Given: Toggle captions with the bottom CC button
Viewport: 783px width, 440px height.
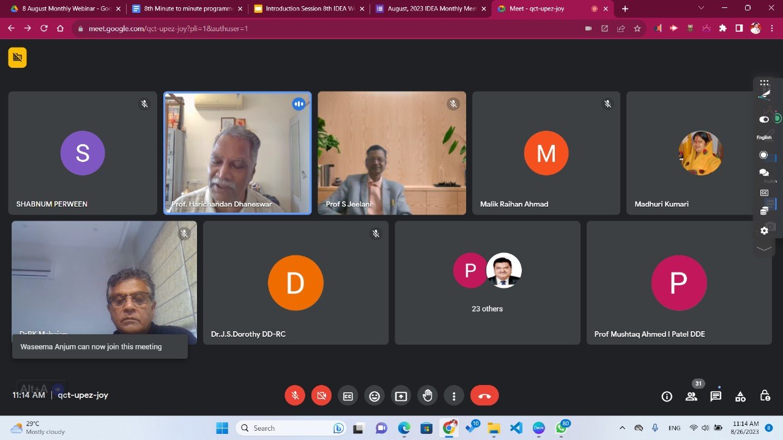Looking at the screenshot, I should tap(348, 396).
